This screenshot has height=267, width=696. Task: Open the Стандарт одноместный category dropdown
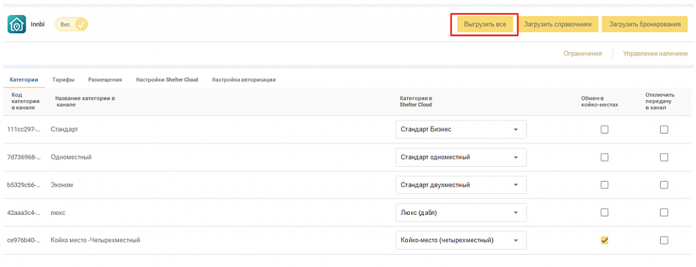click(461, 157)
